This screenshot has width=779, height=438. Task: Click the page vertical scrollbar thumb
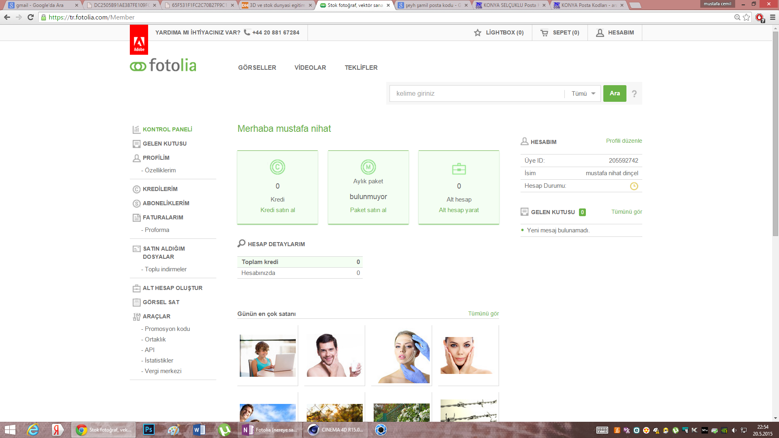tap(775, 134)
